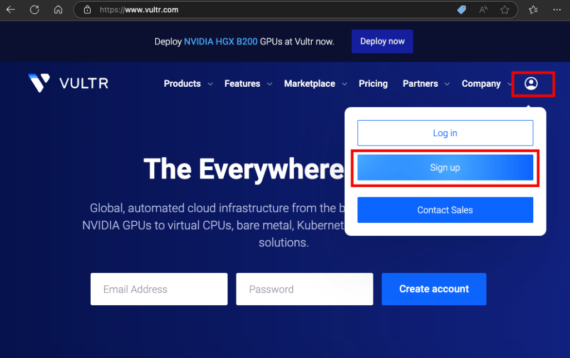Open browser settings ellipsis menu

557,9
